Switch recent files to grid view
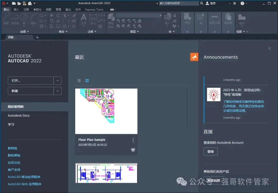Screen dimensions: 278x193 click(x=87, y=81)
